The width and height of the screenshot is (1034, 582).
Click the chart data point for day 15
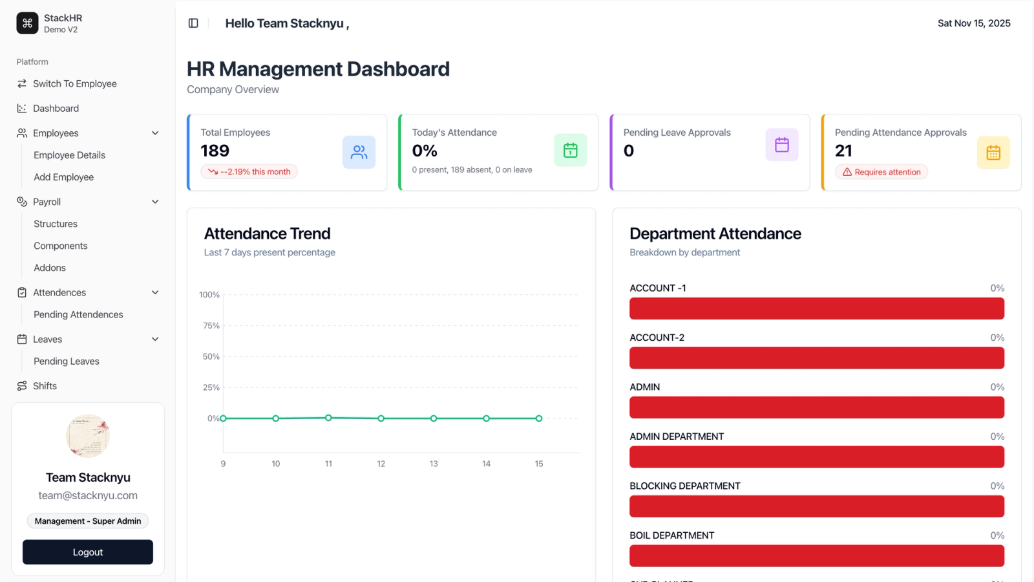coord(539,418)
